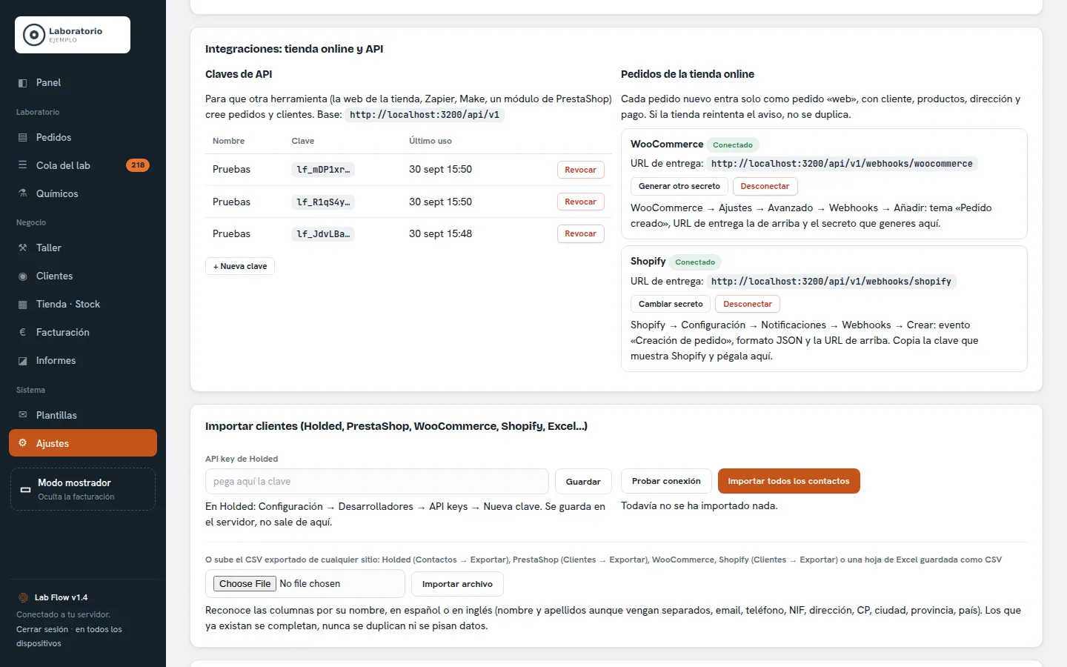
Task: Click the Pedidos list icon
Action: coord(22,138)
